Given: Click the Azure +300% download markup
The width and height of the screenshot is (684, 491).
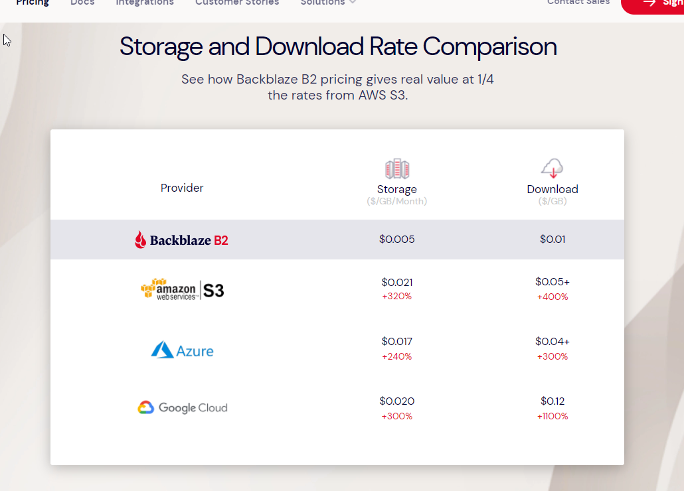Looking at the screenshot, I should point(553,356).
